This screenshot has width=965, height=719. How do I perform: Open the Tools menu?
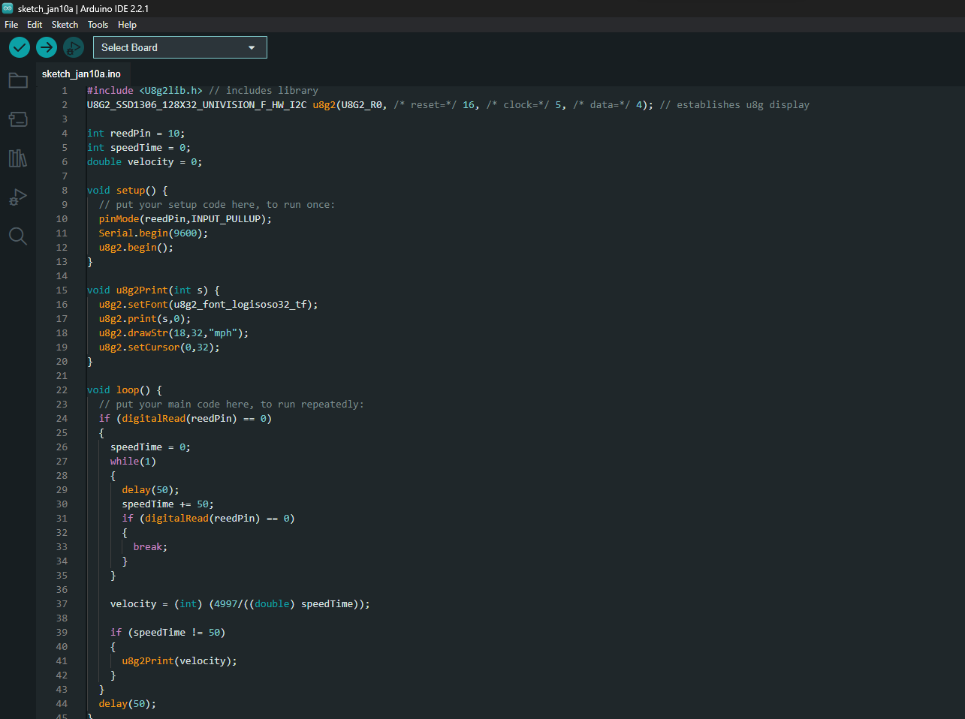[98, 25]
